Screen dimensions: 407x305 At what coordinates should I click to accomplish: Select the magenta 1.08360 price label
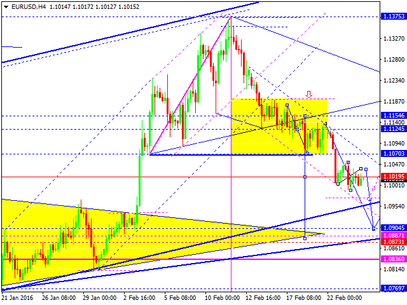point(394,259)
